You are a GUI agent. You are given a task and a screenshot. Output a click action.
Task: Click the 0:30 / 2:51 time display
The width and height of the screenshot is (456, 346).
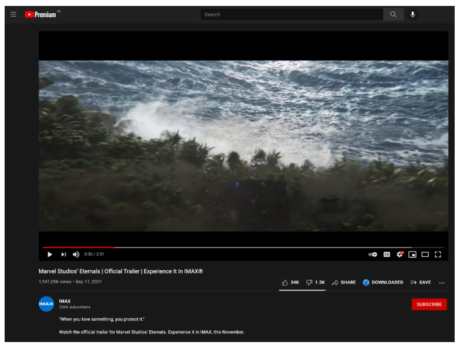(94, 254)
